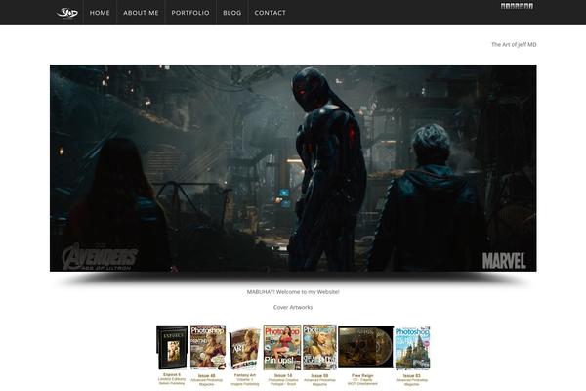This screenshot has width=586, height=391.
Task: Open the Issue 48 Photoshop magazine cover
Action: tap(208, 347)
